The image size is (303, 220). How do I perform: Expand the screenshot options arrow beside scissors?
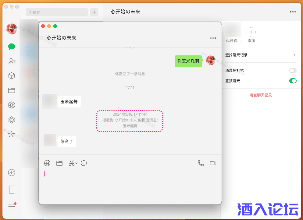click(x=77, y=163)
